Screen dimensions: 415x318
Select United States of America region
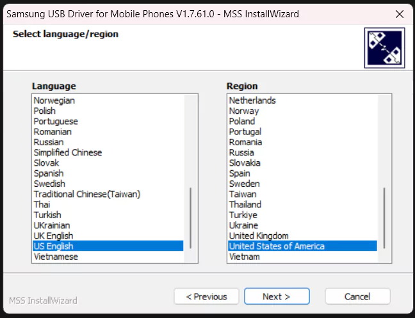(x=302, y=246)
